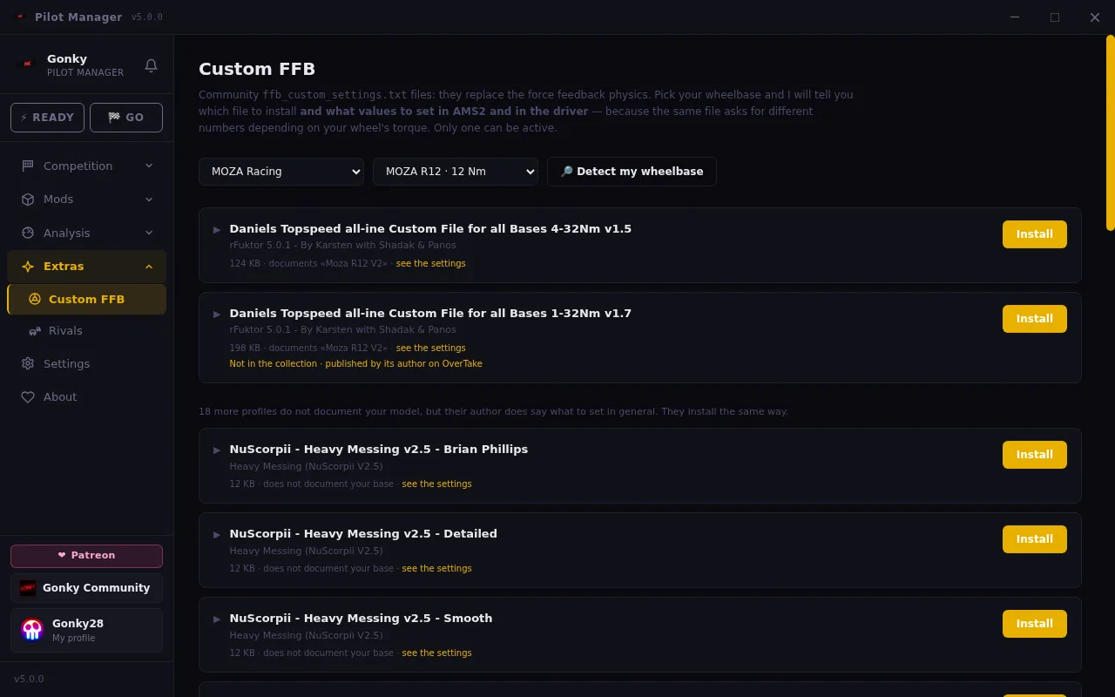Viewport: 1115px width, 697px height.
Task: Expand Daniels Topspeed 4-32Nm v1.5 details triangle
Action: click(x=217, y=229)
